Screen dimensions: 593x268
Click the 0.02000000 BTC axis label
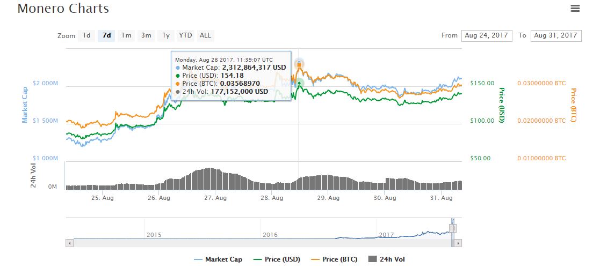coord(541,121)
